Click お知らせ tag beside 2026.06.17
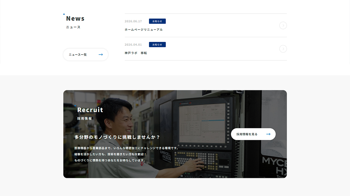350x196 pixels. coord(157,21)
